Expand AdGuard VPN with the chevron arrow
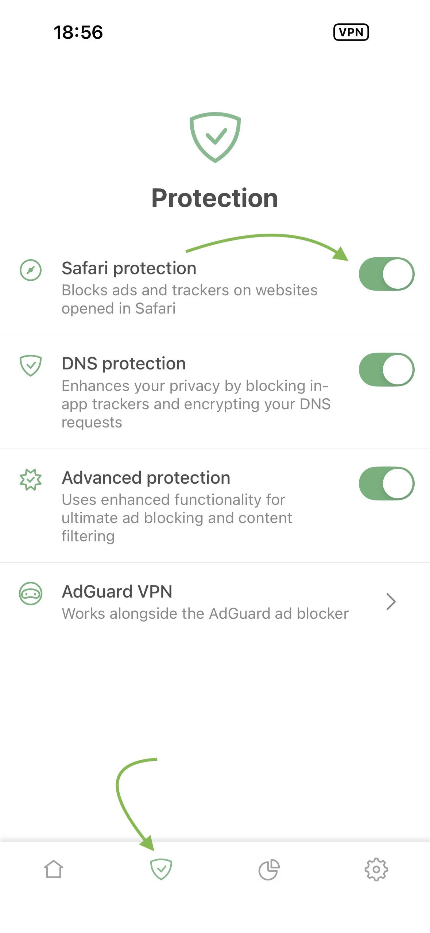 (x=391, y=602)
